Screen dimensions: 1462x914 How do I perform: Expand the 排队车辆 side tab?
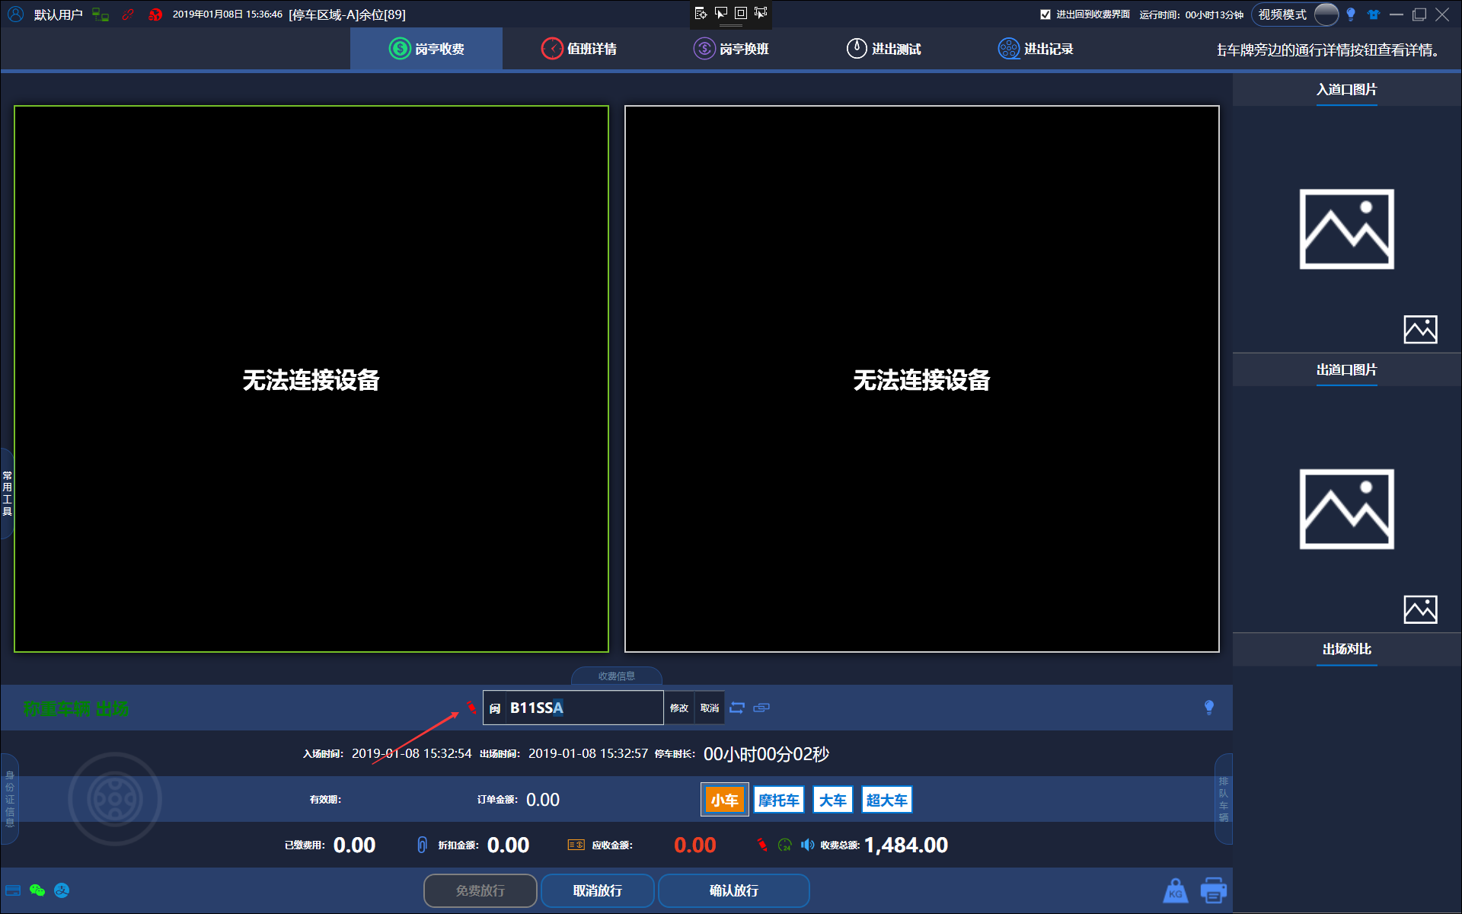[x=1223, y=799]
